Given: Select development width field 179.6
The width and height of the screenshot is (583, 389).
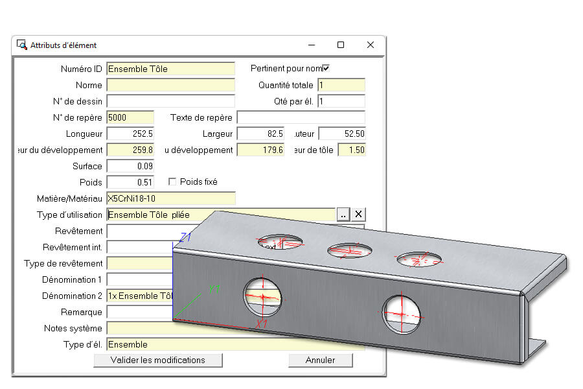Looking at the screenshot, I should (260, 150).
